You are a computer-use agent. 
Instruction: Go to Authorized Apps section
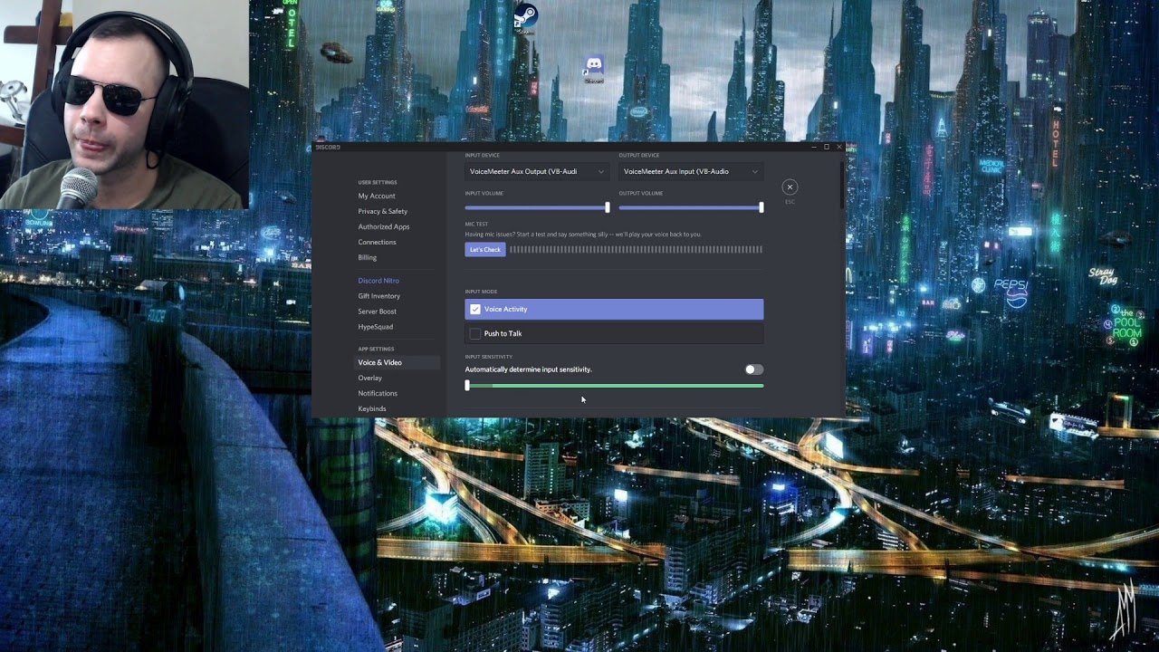click(384, 226)
